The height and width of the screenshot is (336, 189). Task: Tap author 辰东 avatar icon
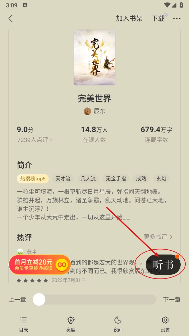87,111
